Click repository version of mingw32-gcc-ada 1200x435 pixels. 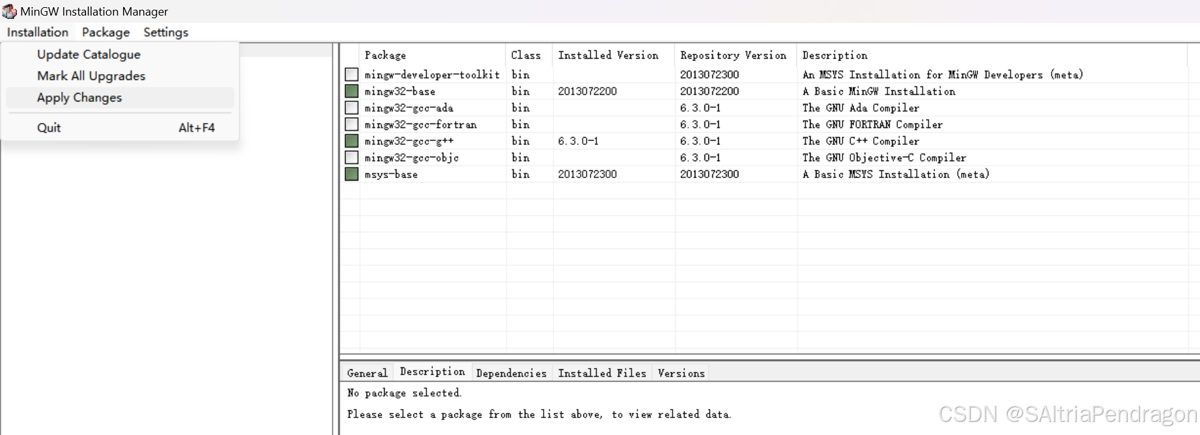tap(700, 108)
